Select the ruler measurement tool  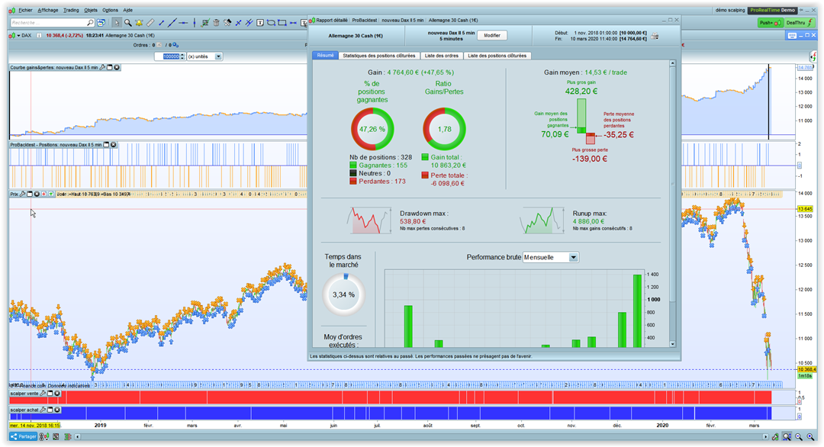(x=150, y=23)
